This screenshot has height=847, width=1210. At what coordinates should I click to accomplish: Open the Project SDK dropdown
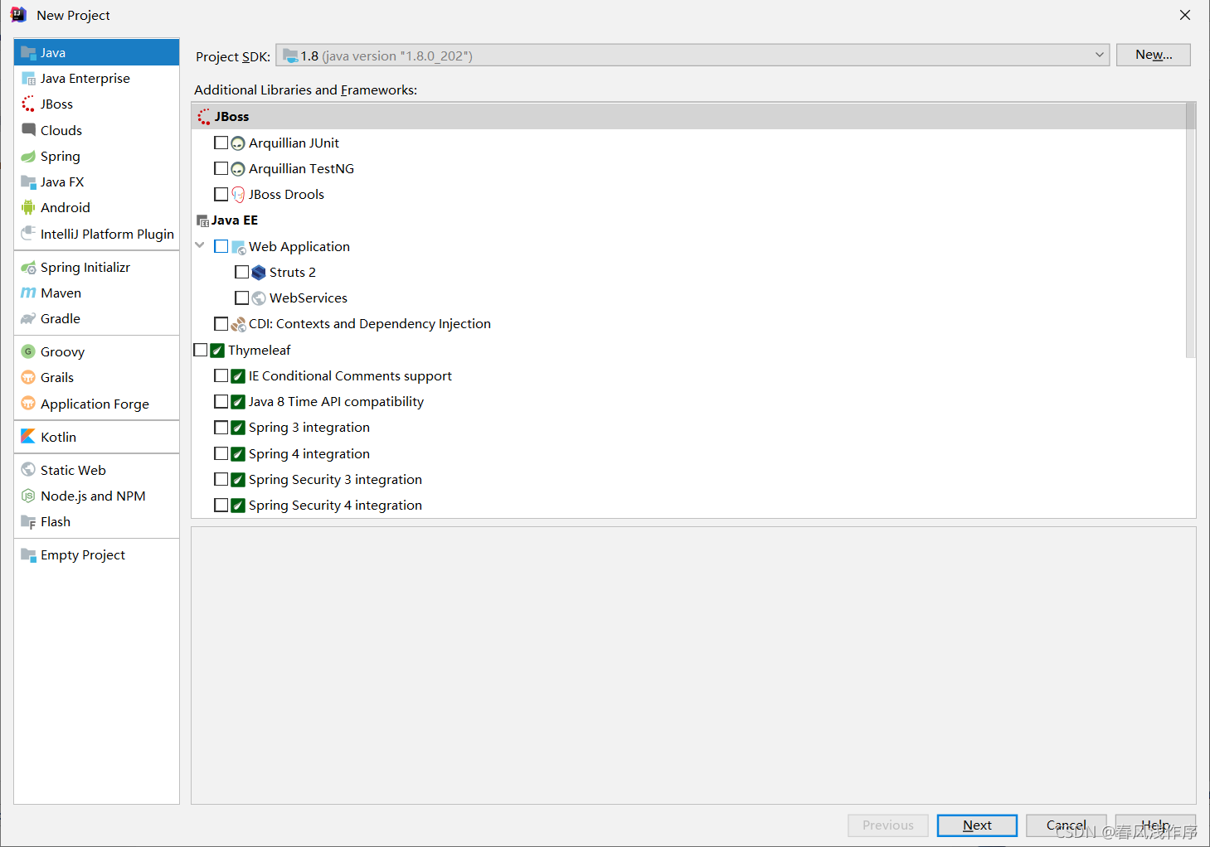coord(692,56)
